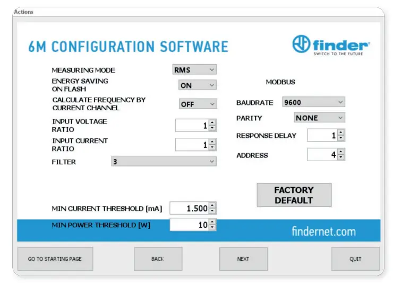Click the Next button

pyautogui.click(x=243, y=259)
